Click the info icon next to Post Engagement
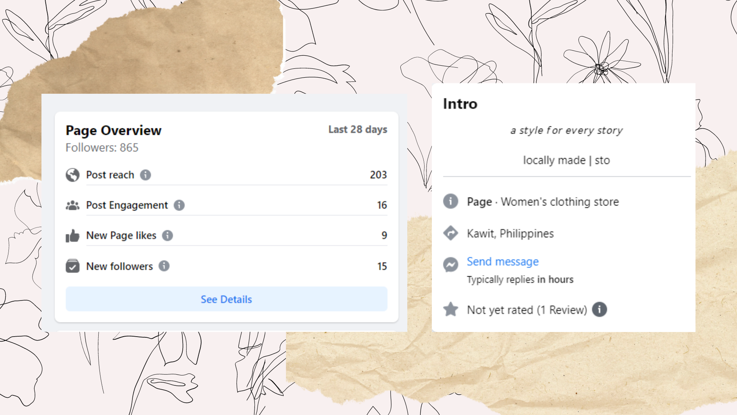This screenshot has width=737, height=415. 179,205
